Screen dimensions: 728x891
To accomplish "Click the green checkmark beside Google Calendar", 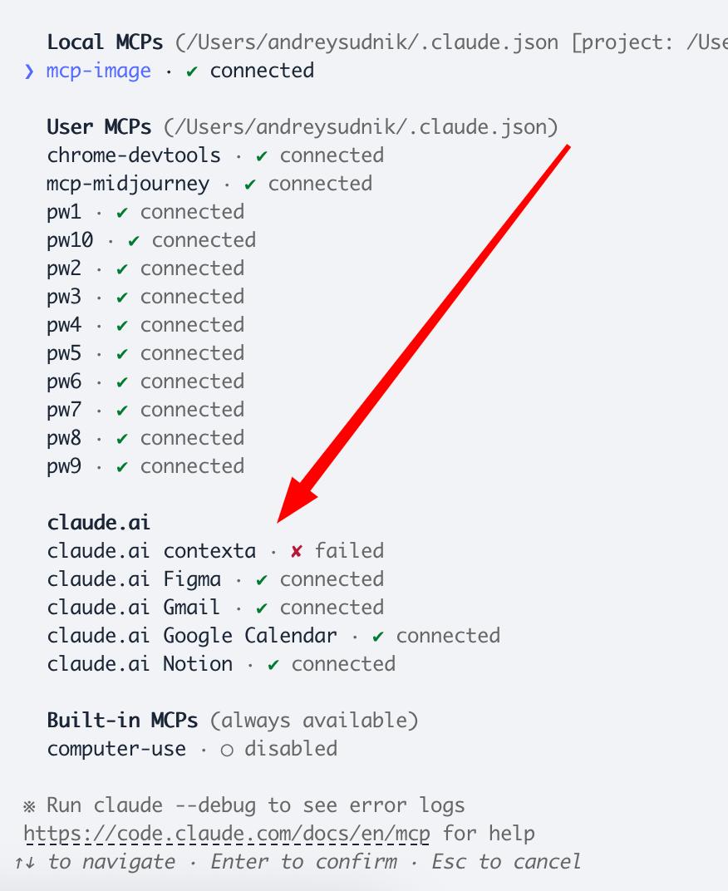I will click(378, 637).
